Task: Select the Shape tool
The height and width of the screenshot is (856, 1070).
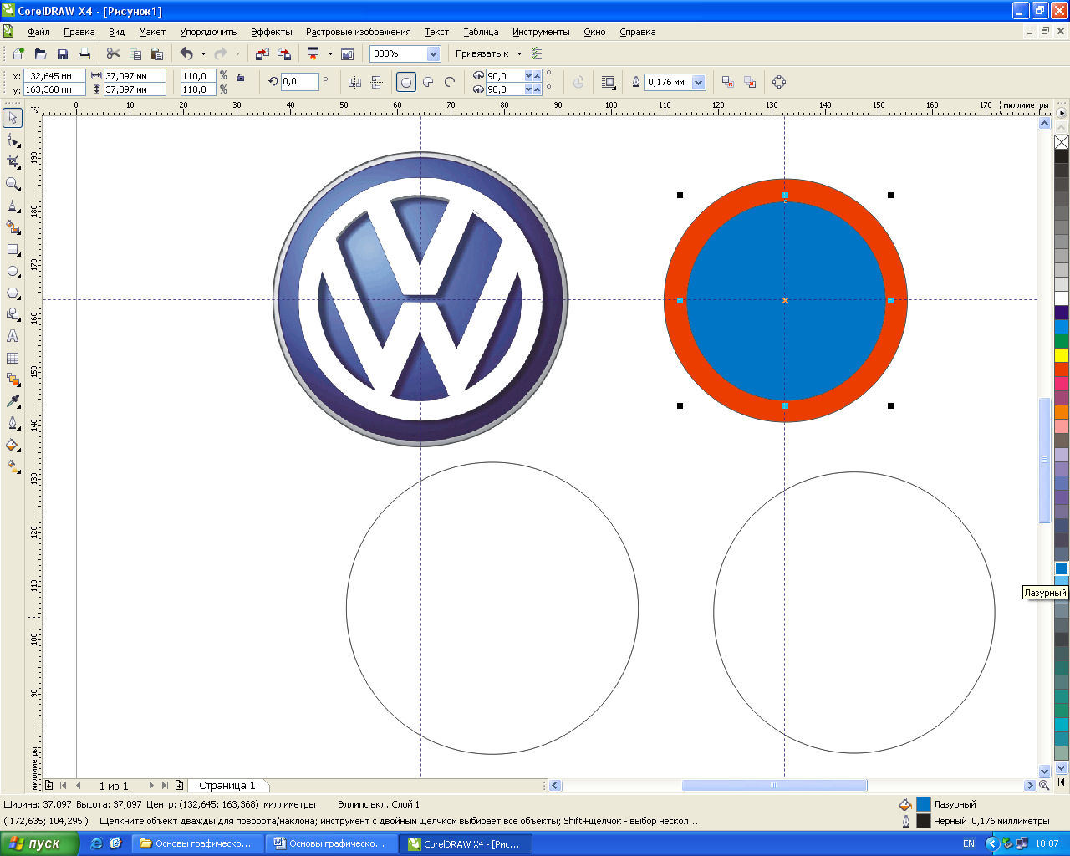Action: coord(13,140)
